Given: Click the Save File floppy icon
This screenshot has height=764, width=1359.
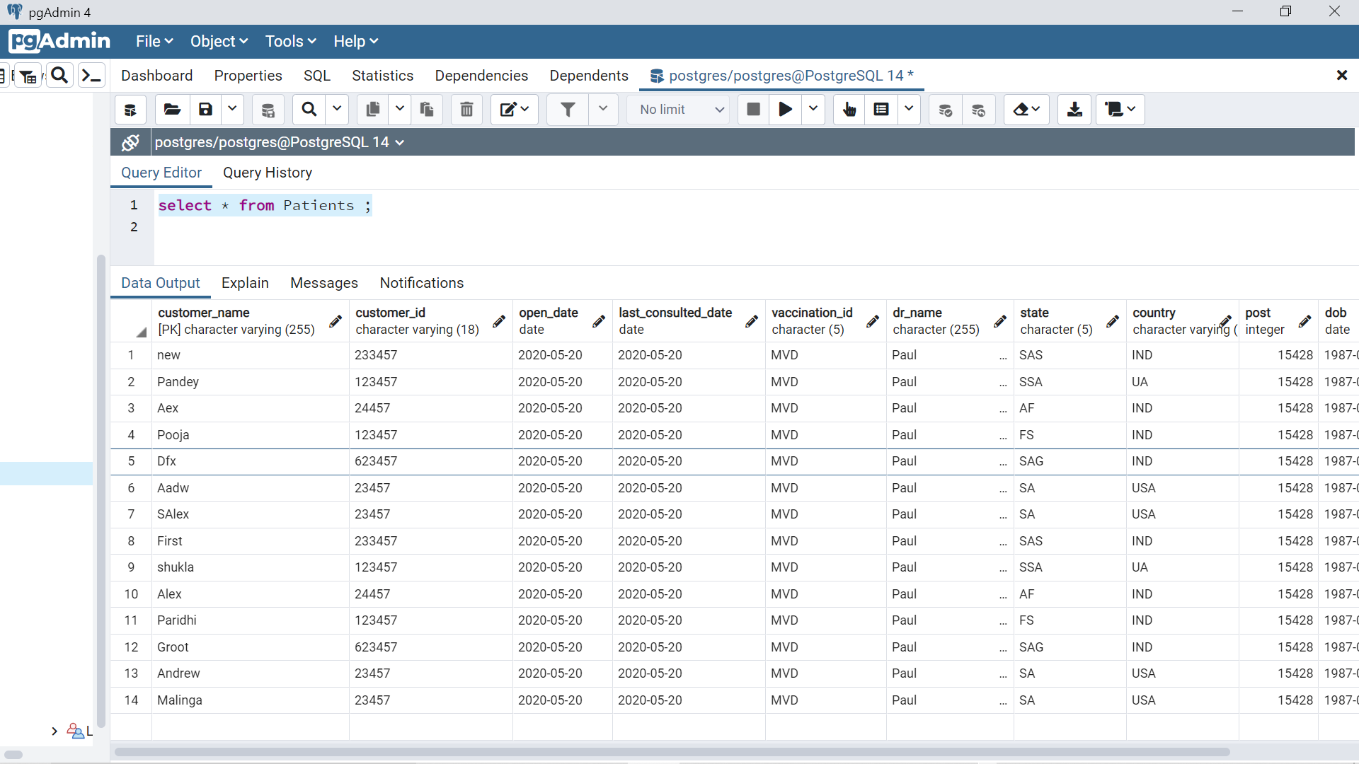Looking at the screenshot, I should [x=206, y=110].
